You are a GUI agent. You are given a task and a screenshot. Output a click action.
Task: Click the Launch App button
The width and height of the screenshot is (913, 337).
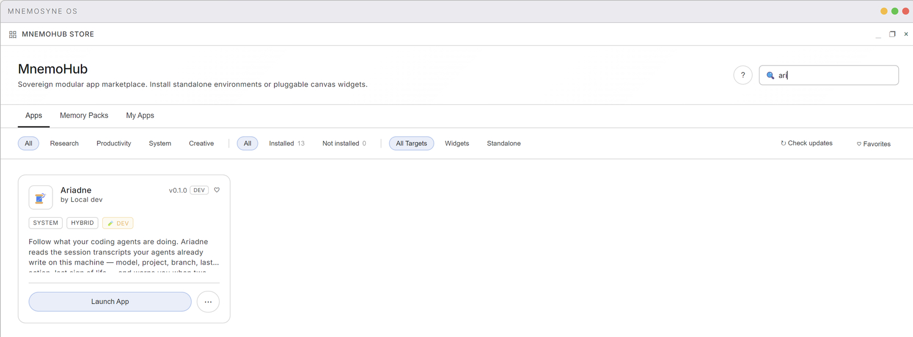[110, 302]
